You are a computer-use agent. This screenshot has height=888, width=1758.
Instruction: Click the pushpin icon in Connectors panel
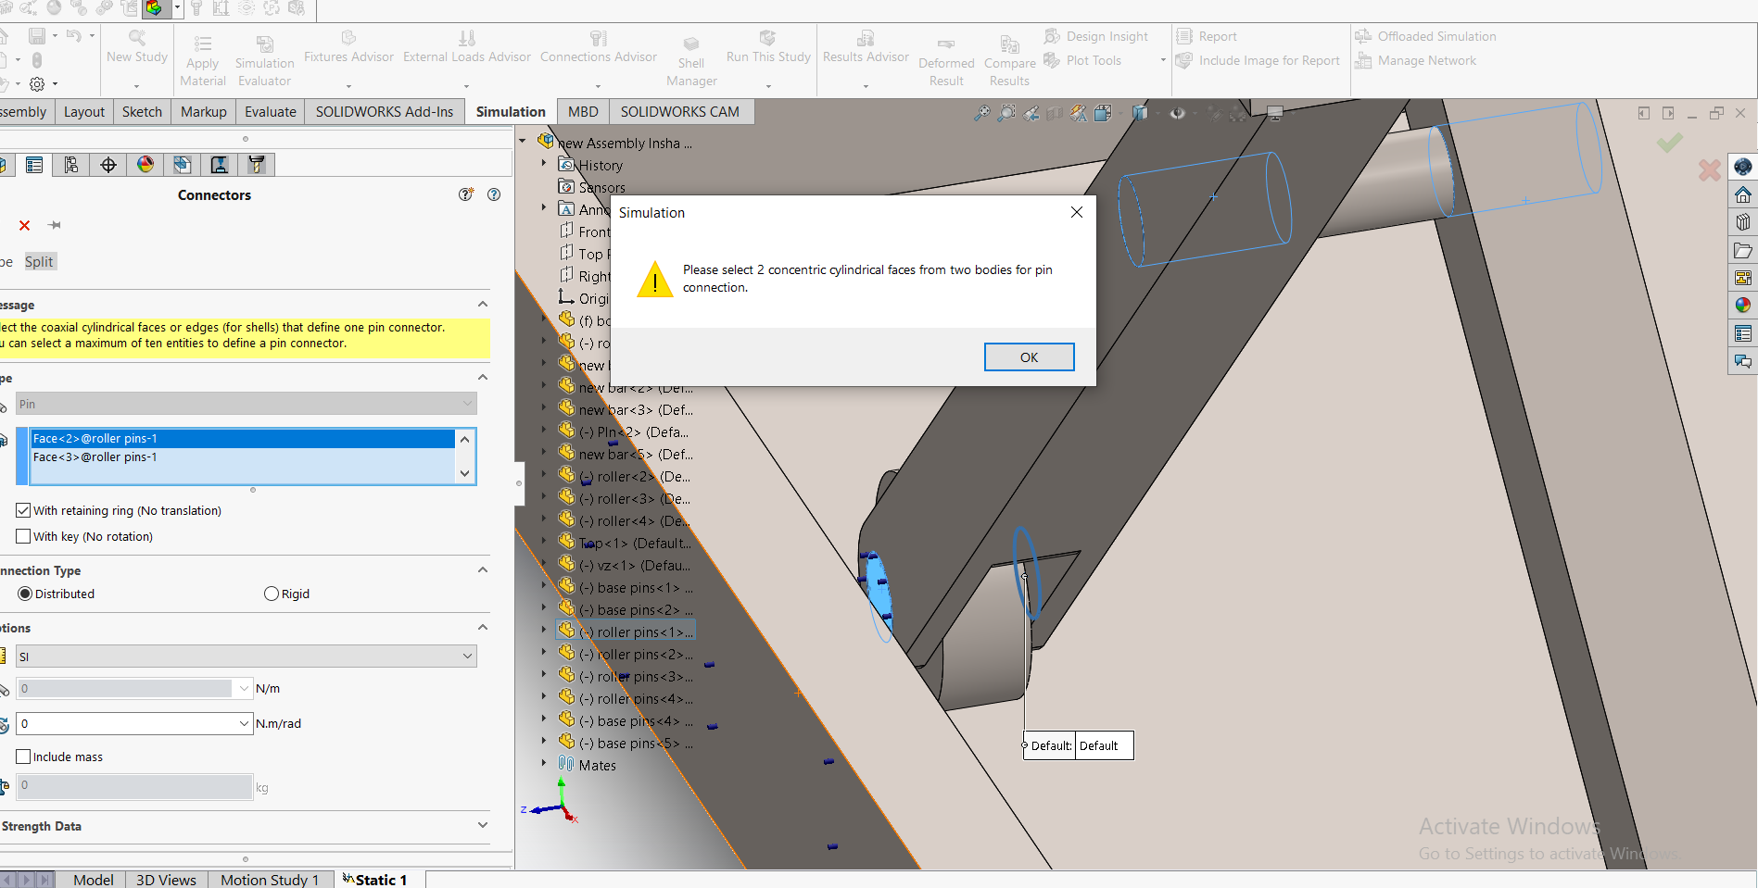55,225
